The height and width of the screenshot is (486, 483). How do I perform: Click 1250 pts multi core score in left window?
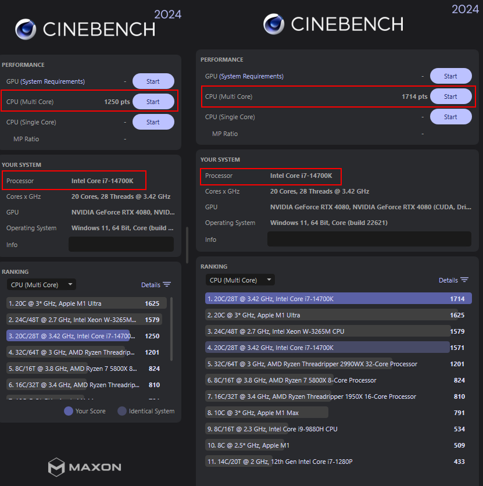click(x=117, y=102)
